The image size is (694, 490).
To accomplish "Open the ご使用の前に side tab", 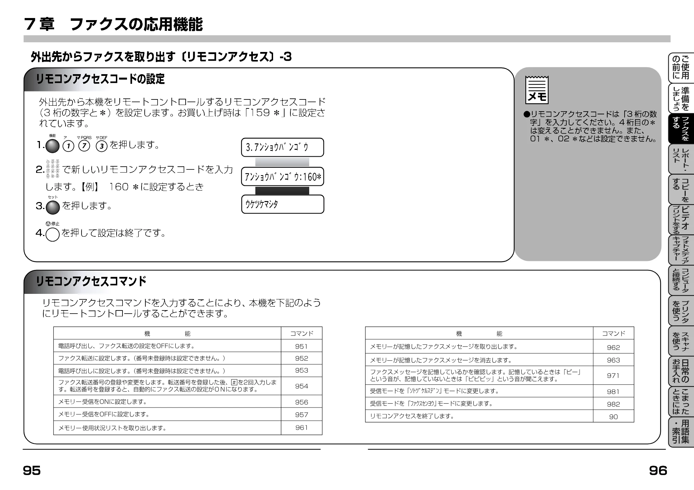I will (681, 67).
